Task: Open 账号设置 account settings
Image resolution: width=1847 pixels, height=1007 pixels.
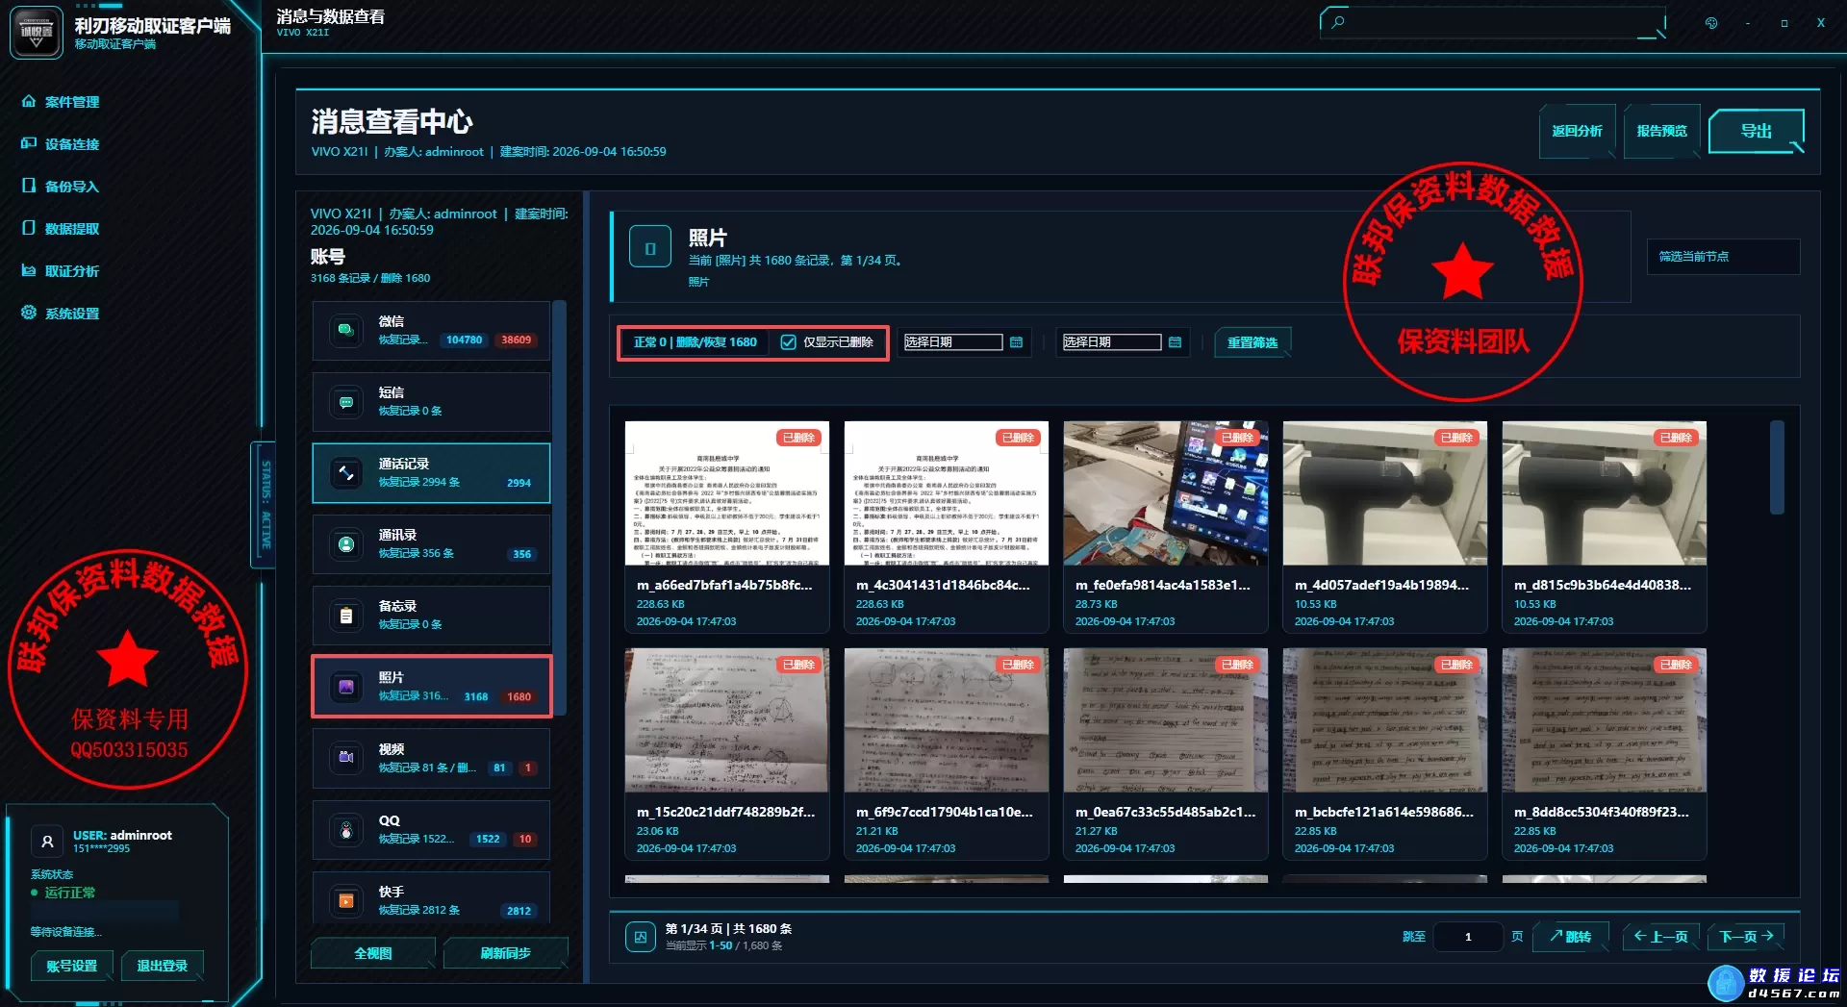Action: pyautogui.click(x=72, y=966)
